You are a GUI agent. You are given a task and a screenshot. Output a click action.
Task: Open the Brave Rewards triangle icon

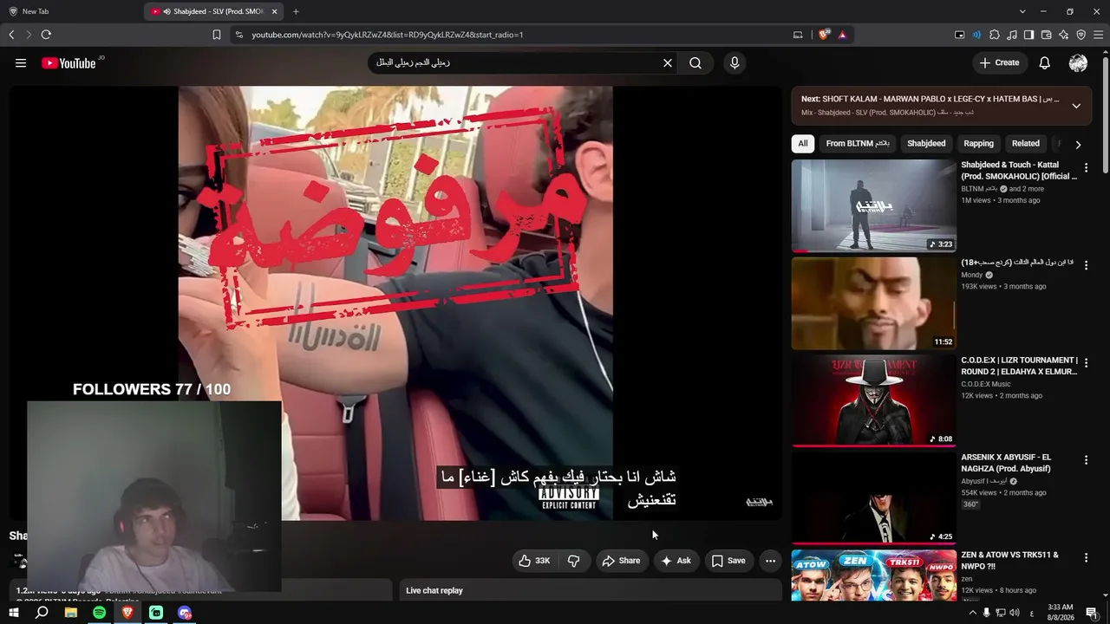842,35
